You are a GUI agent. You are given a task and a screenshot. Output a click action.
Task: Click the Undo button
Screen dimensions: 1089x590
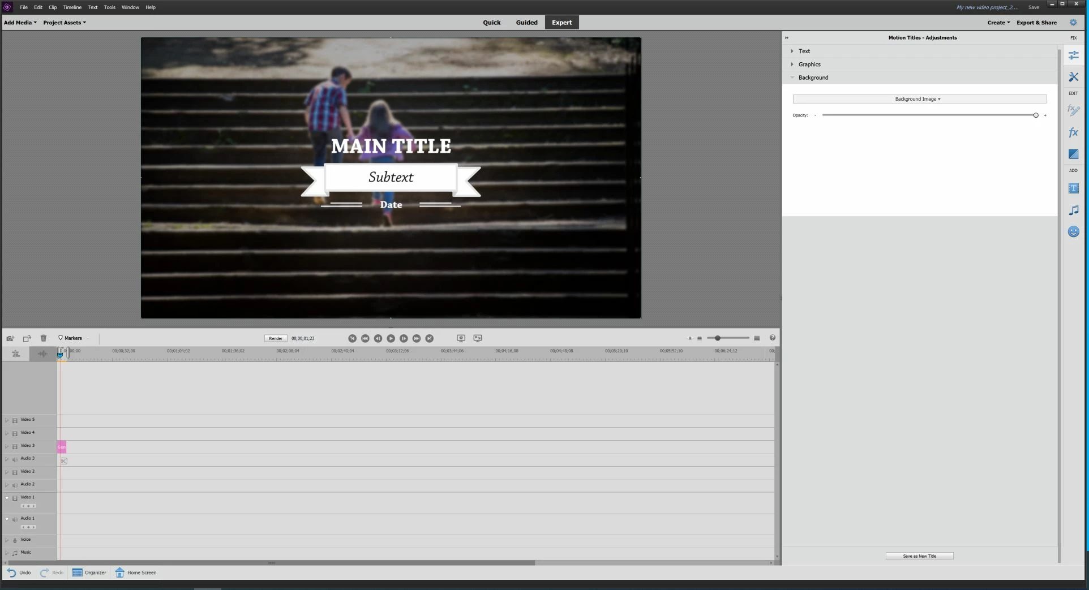tap(19, 572)
